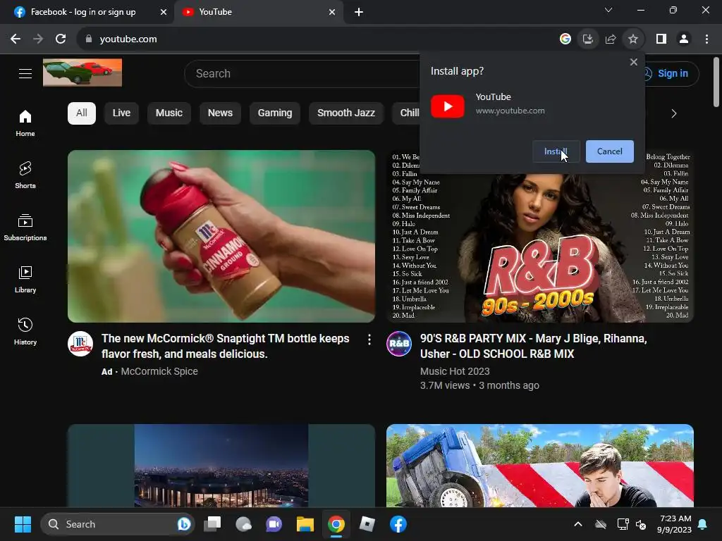Close the Install app popup
The image size is (722, 541).
634,62
